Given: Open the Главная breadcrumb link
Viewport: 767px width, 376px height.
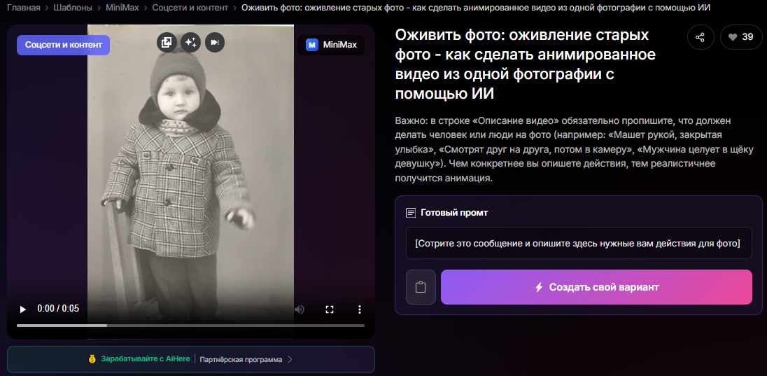Looking at the screenshot, I should [24, 8].
